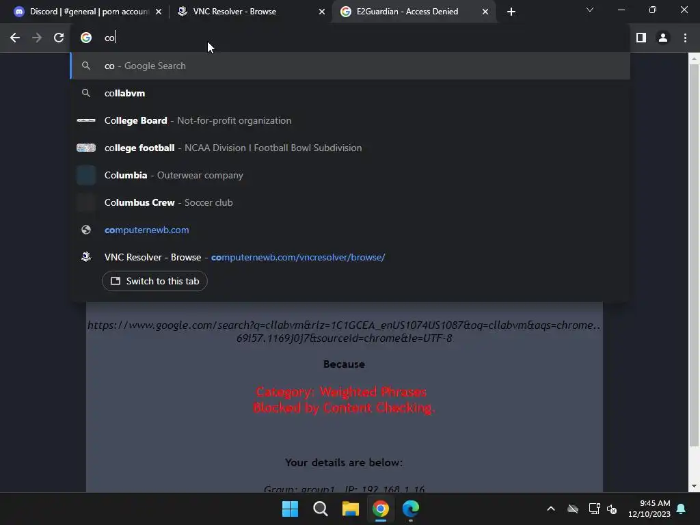Click the Google icon in the address bar
This screenshot has height=525, width=700.
tap(86, 38)
